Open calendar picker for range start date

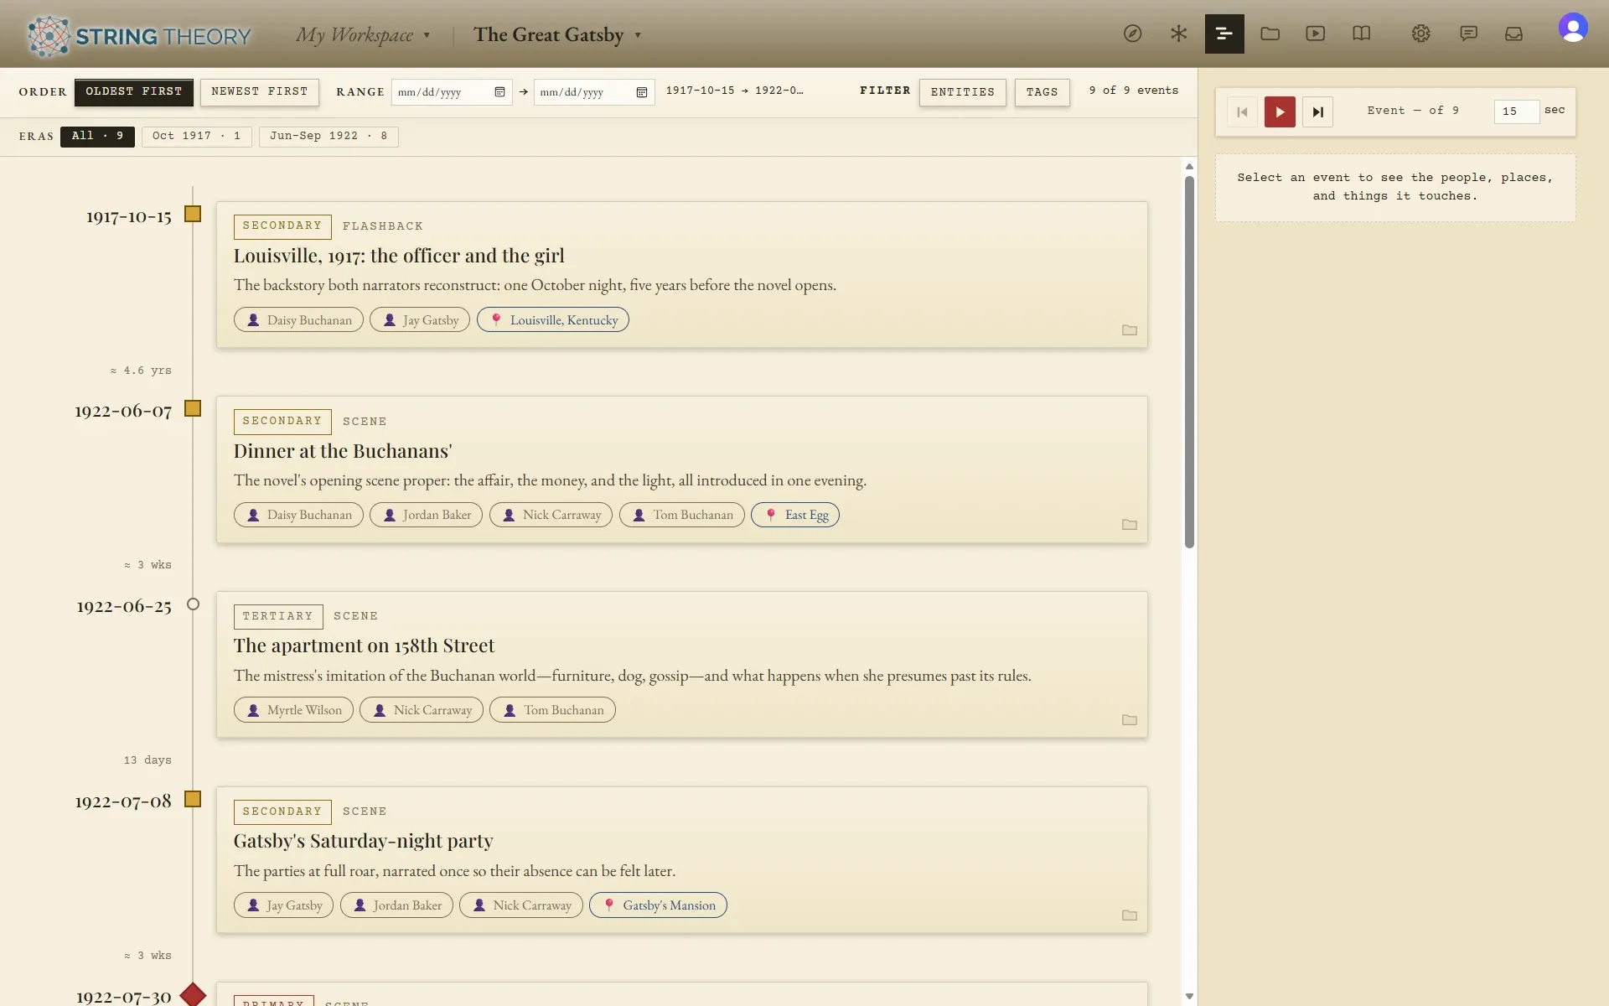click(x=499, y=92)
